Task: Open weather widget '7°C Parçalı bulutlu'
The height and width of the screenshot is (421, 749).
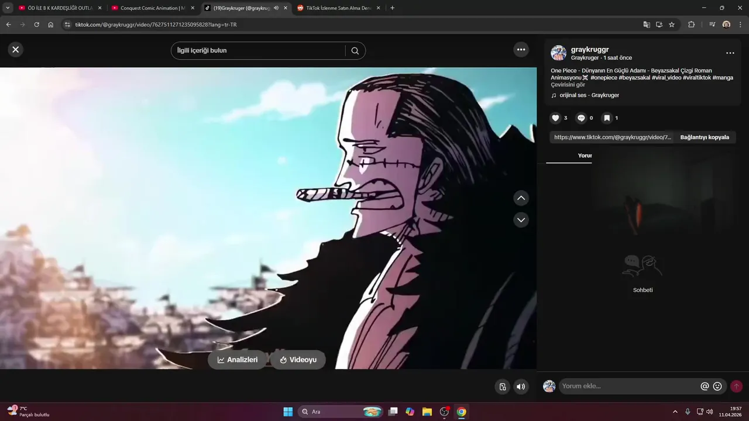Action: pos(28,412)
